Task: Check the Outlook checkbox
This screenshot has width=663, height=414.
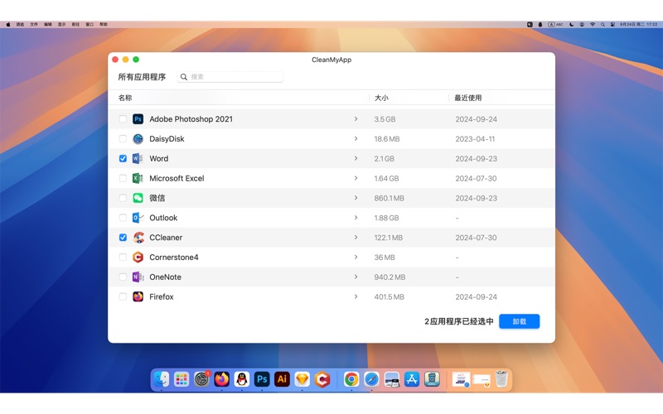Action: (123, 218)
